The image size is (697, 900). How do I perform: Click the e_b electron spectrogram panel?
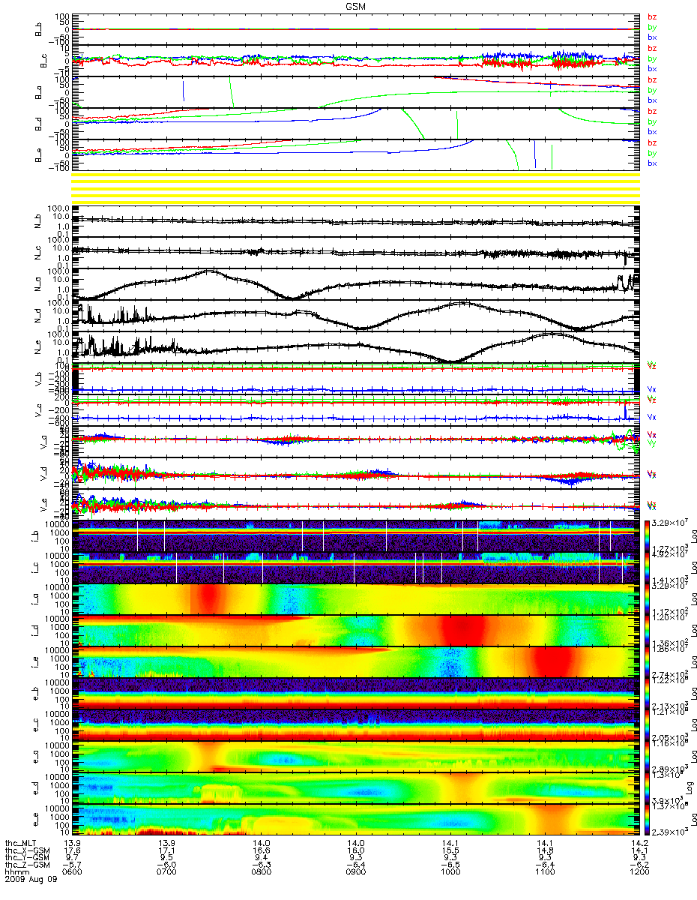(357, 693)
